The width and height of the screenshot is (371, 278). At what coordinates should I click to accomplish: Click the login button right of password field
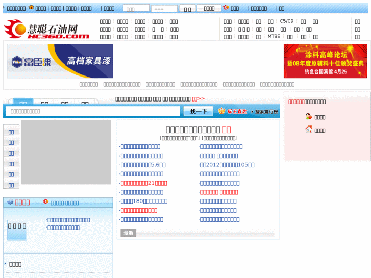click(187, 9)
